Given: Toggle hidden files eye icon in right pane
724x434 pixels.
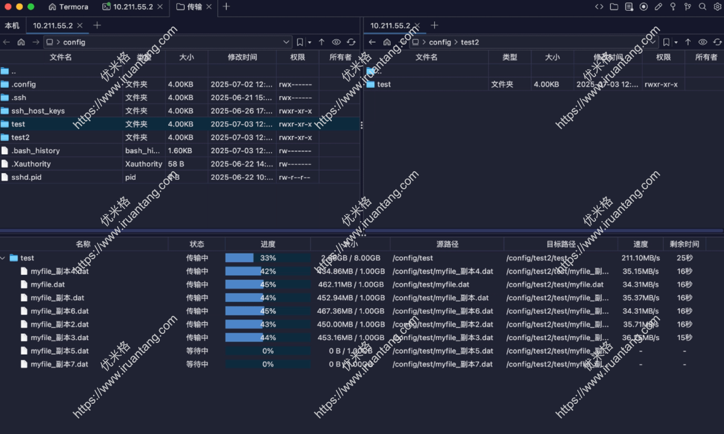Looking at the screenshot, I should (x=702, y=42).
